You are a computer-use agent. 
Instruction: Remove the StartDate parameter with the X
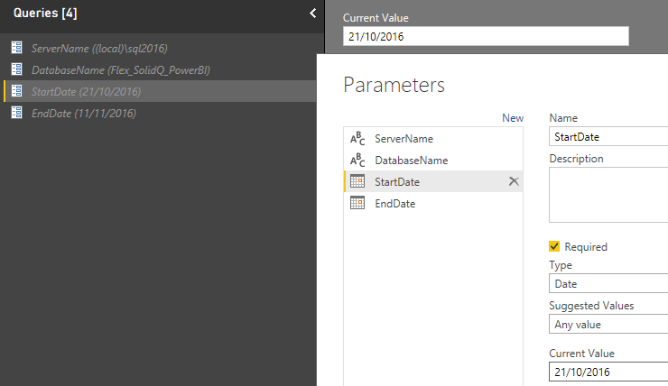coord(514,181)
